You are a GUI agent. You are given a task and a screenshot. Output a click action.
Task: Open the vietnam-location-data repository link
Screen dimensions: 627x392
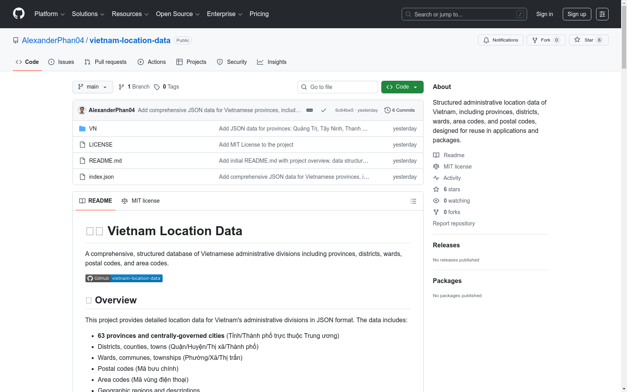pos(130,40)
